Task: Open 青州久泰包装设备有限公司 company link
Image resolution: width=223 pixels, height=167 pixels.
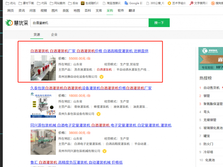Action: pyautogui.click(x=76, y=114)
